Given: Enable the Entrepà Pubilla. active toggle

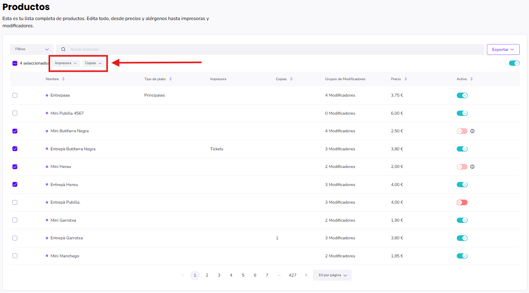Looking at the screenshot, I should coord(462,202).
